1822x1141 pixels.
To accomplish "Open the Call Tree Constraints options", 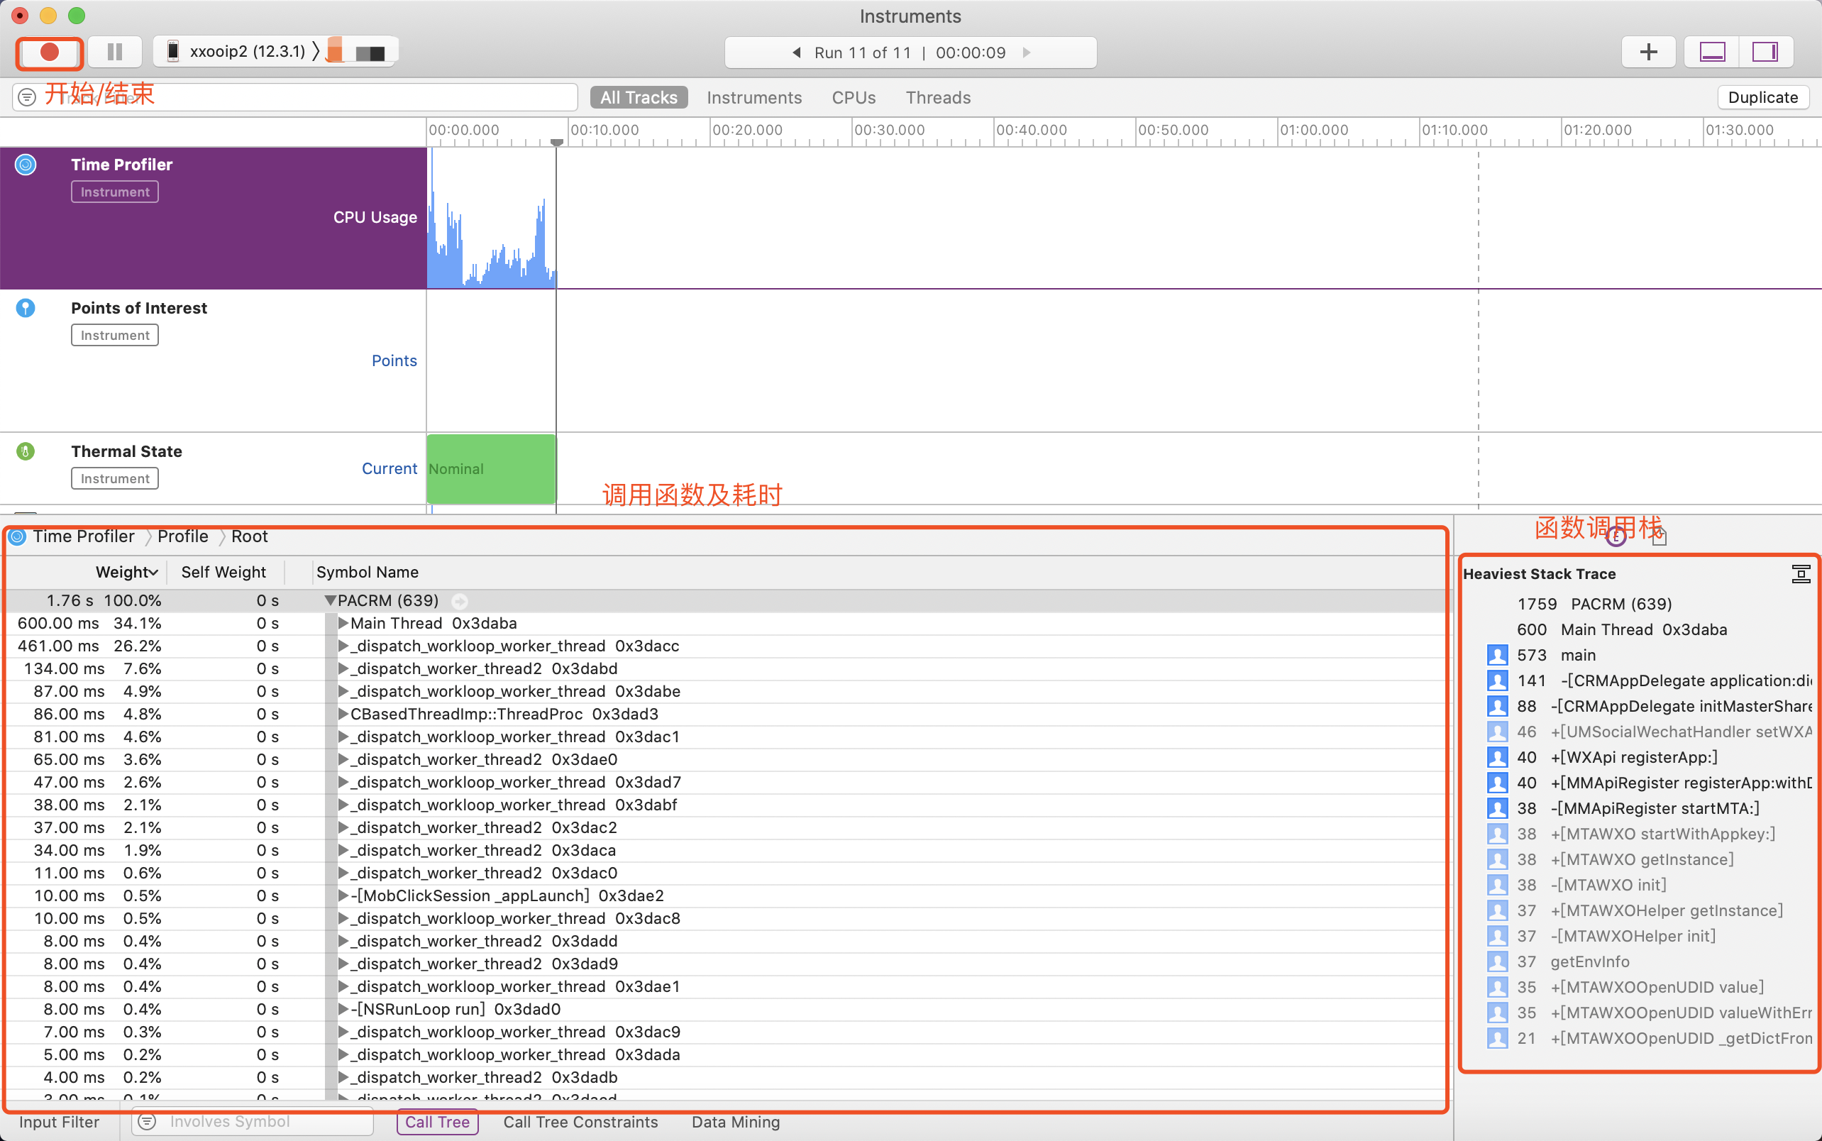I will [580, 1122].
